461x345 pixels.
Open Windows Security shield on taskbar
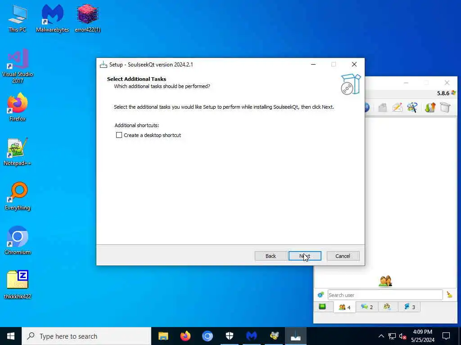coord(229,336)
